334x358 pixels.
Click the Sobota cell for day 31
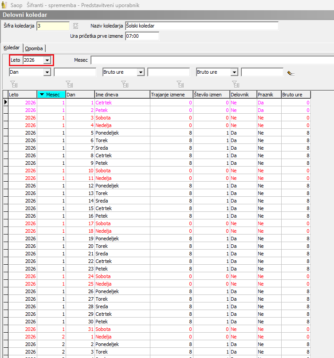122,329
